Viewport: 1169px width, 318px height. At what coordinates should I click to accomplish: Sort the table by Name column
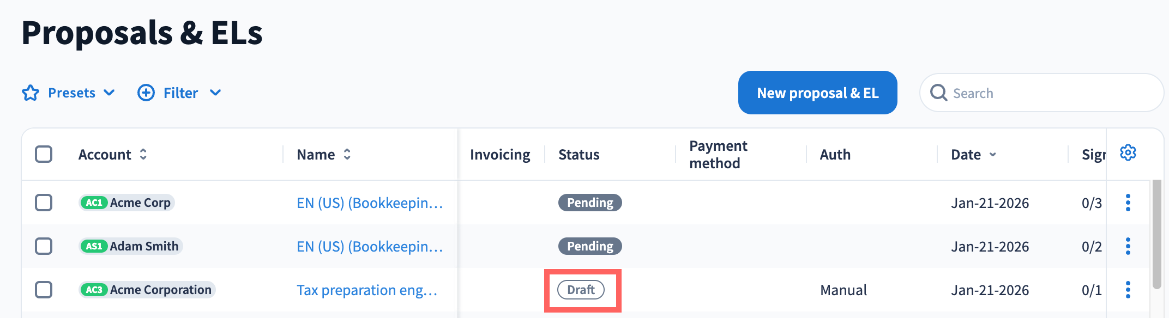347,155
